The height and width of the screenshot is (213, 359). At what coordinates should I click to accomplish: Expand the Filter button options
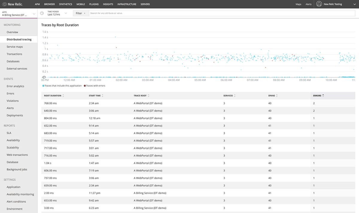click(81, 13)
